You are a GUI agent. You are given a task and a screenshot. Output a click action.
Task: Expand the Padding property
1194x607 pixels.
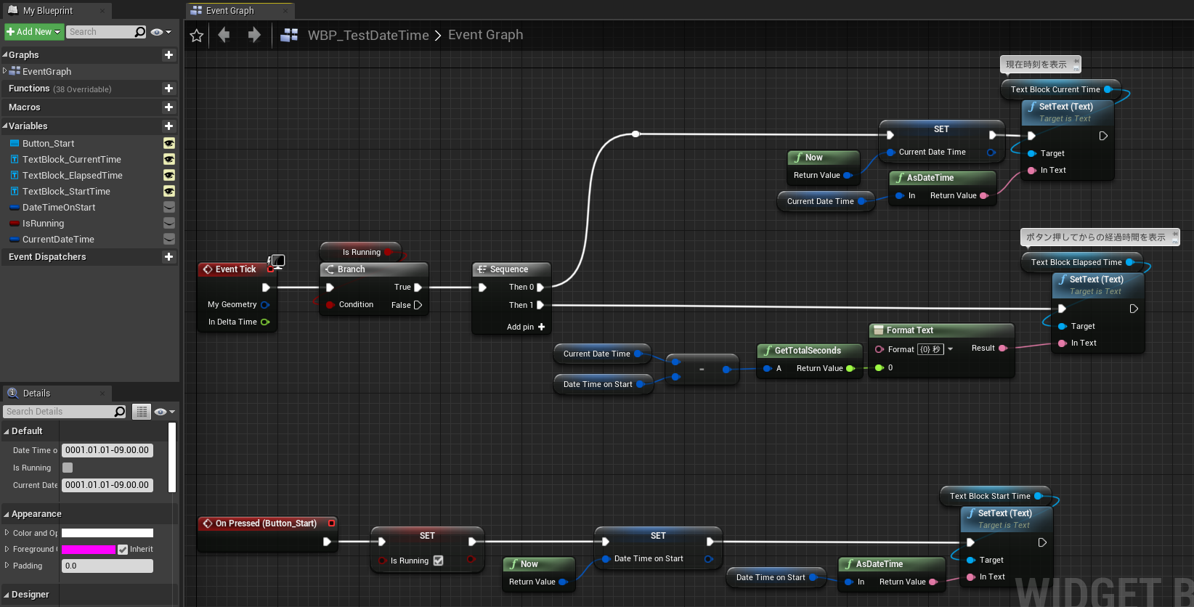pyautogui.click(x=7, y=566)
